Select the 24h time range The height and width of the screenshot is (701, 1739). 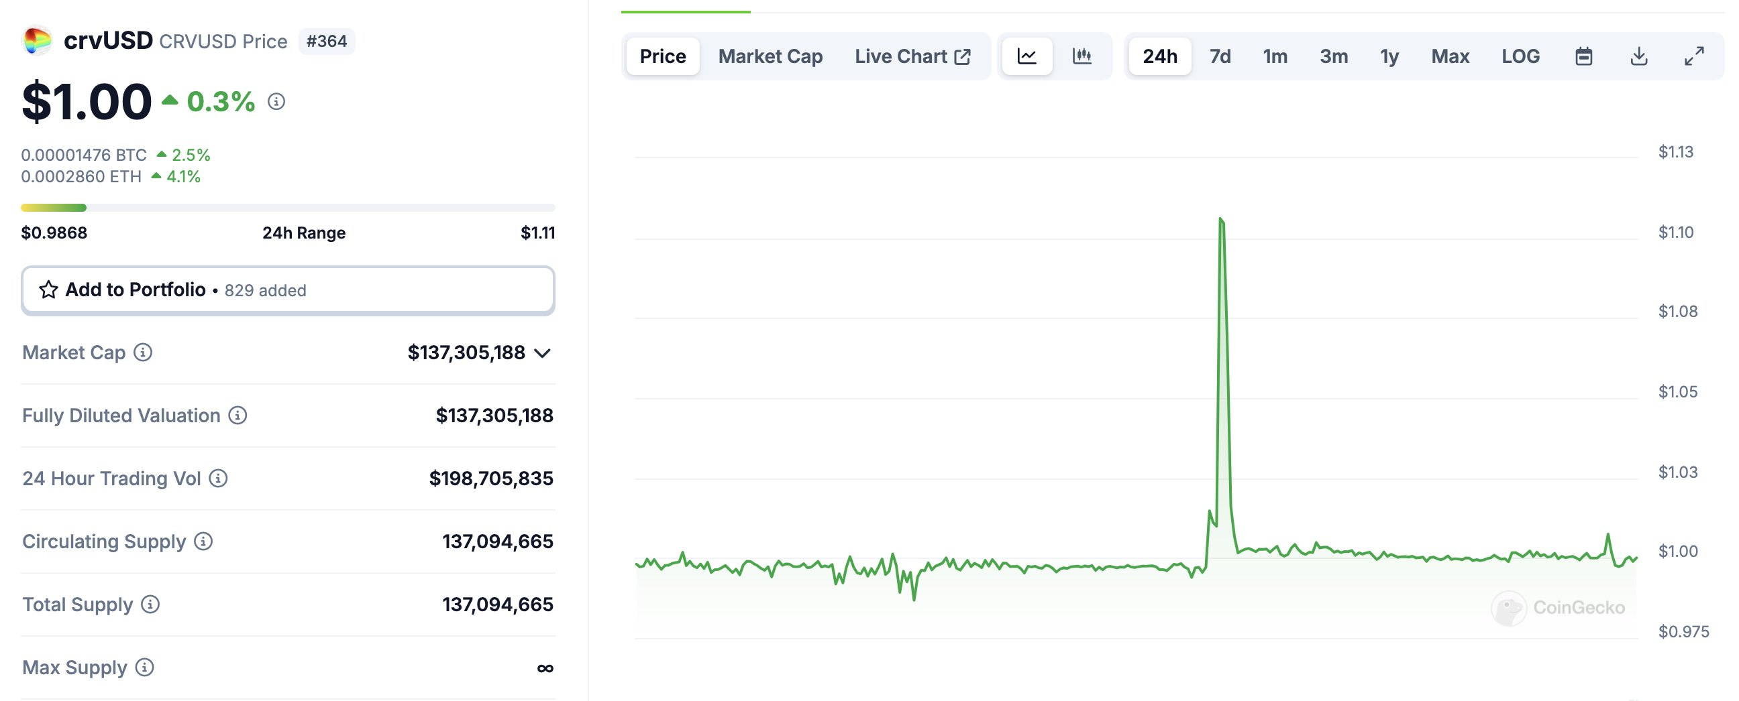point(1160,56)
